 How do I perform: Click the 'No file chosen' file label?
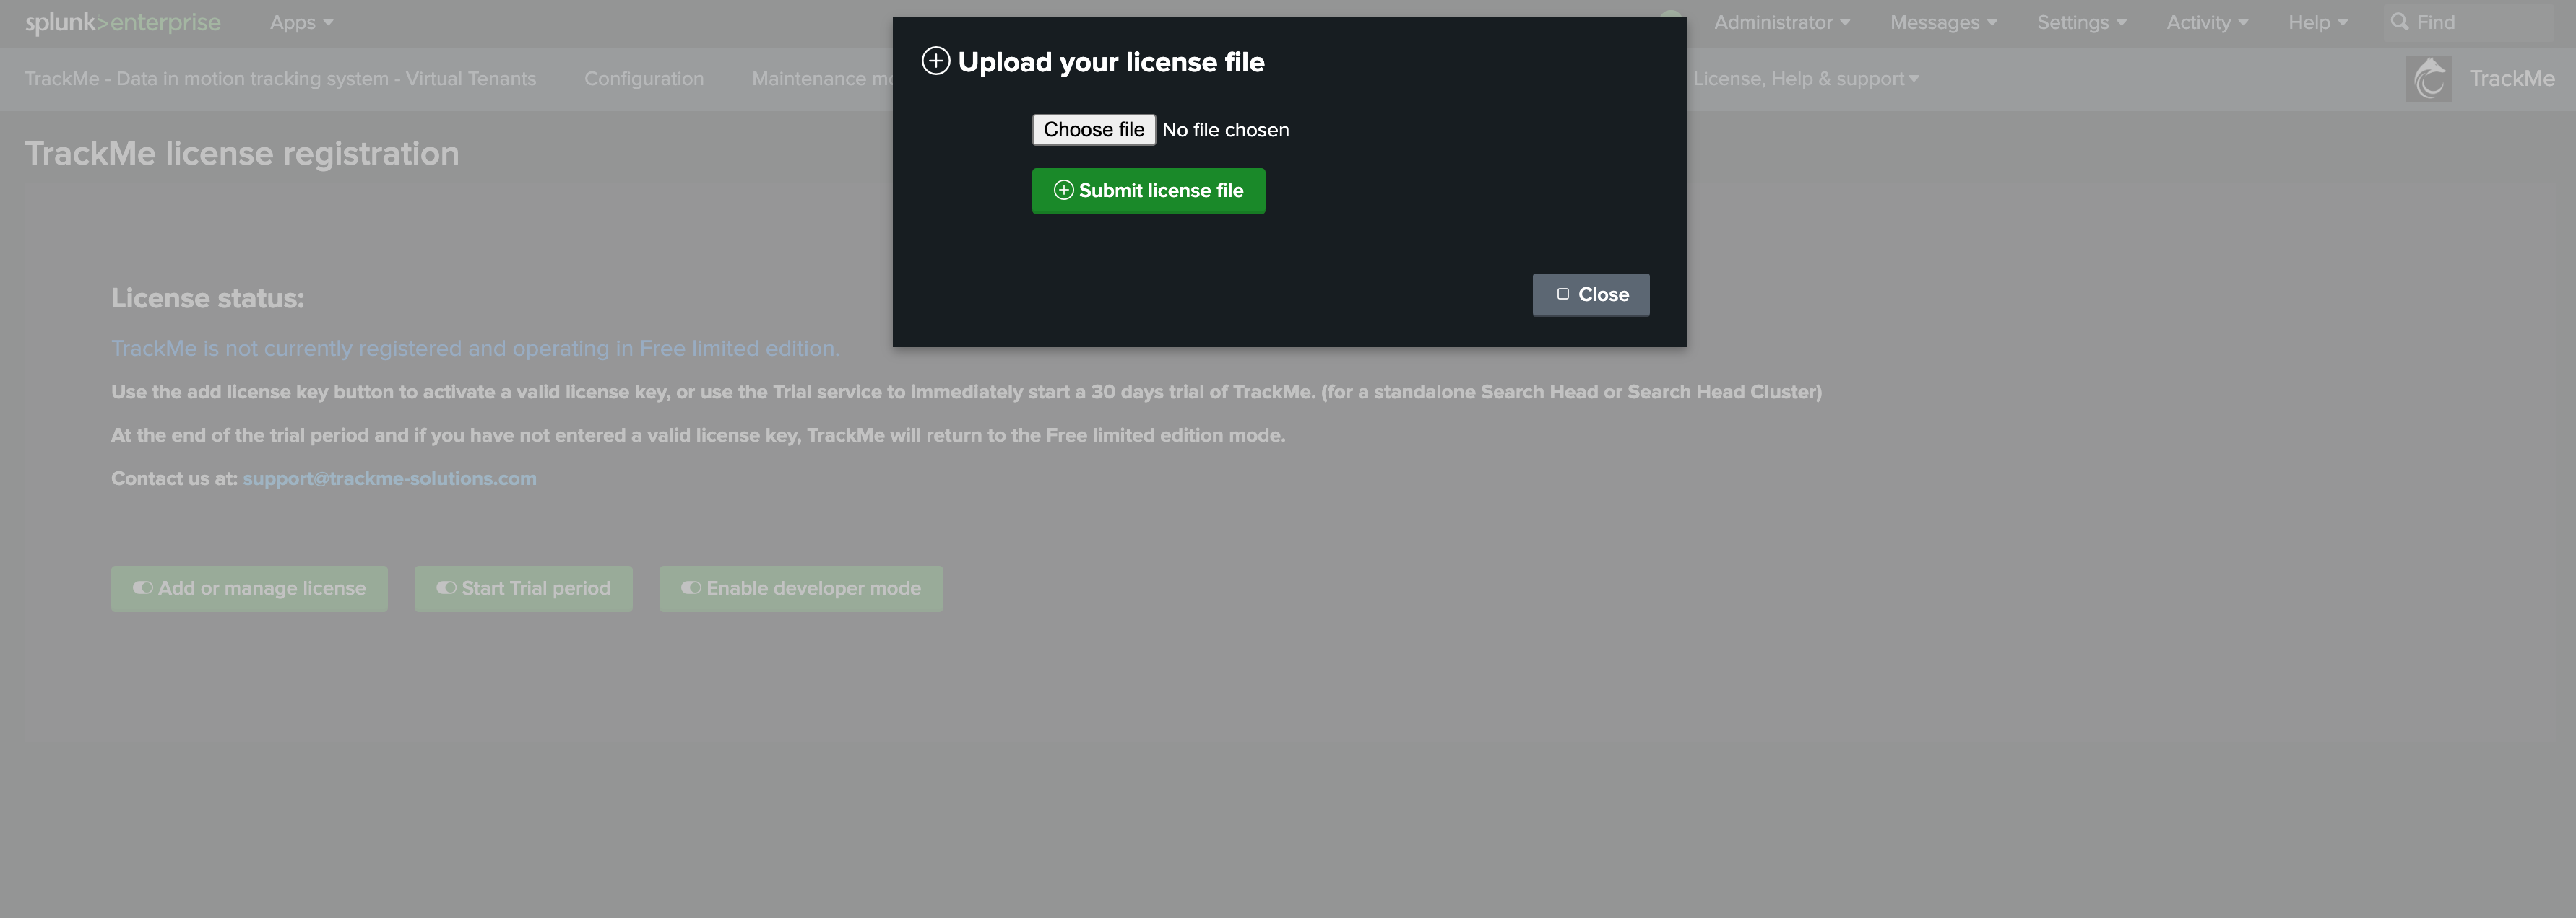click(x=1225, y=130)
